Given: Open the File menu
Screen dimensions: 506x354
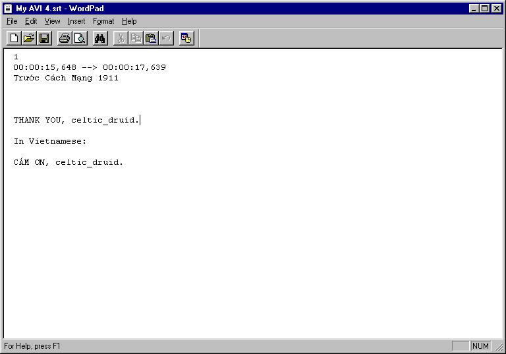Looking at the screenshot, I should (12, 21).
